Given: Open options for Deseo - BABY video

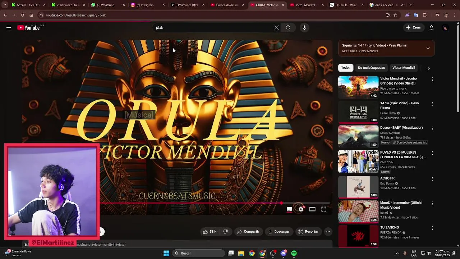Looking at the screenshot, I should 433,128.
